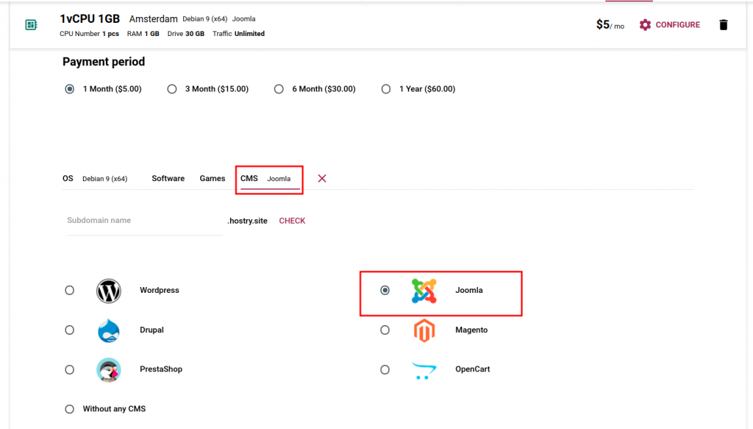Click the server chip icon beside 1vCPU 1GB

click(31, 25)
